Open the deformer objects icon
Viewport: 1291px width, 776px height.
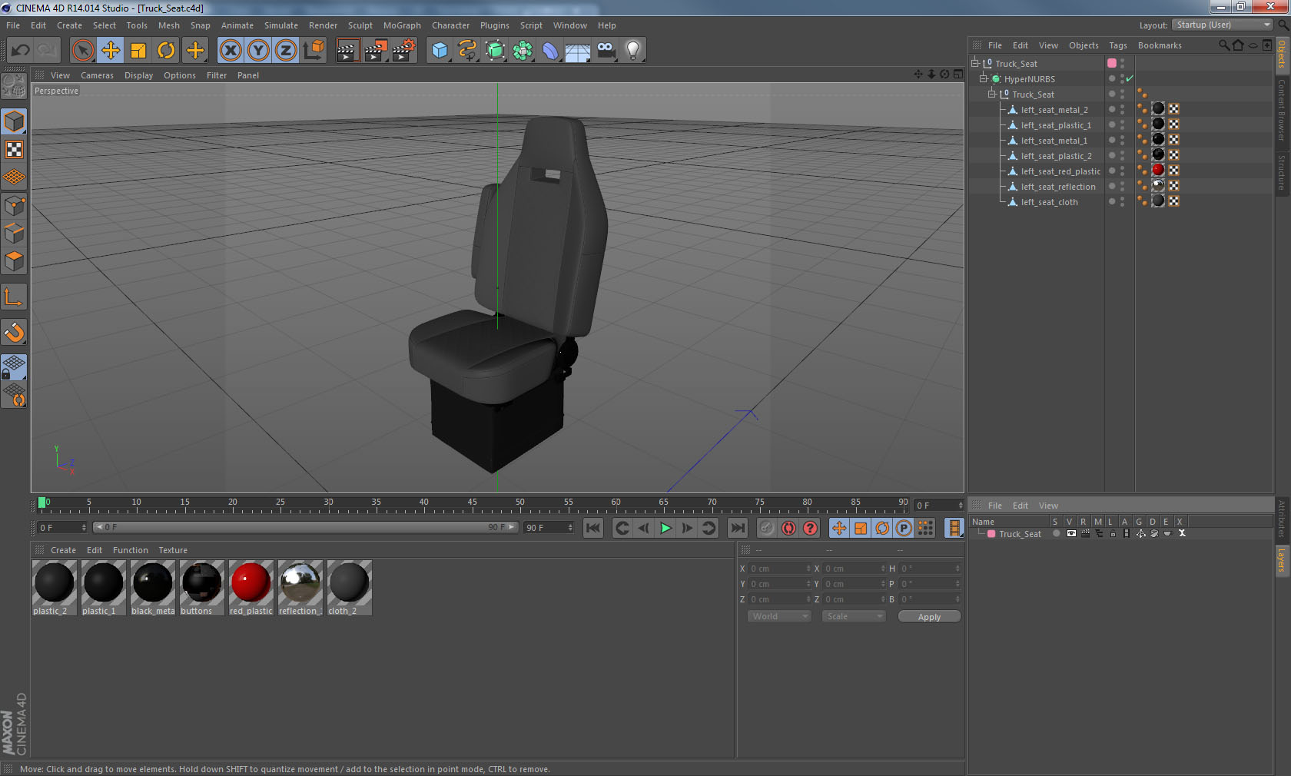550,51
